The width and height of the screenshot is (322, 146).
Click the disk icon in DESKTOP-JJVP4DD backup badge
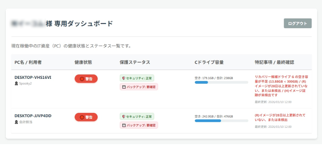(x=123, y=125)
